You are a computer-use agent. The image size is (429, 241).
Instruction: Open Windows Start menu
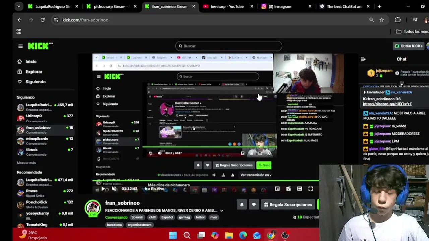point(173,235)
